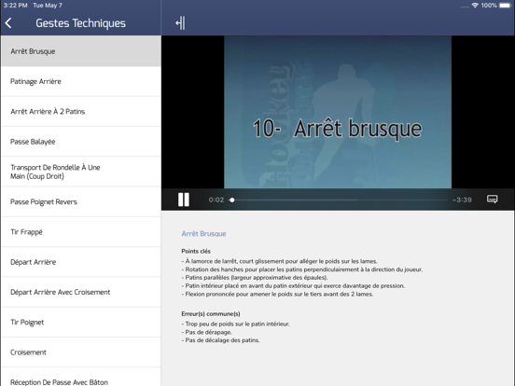Open Passe Balayée item
Screen dimensions: 515x386
(81, 142)
